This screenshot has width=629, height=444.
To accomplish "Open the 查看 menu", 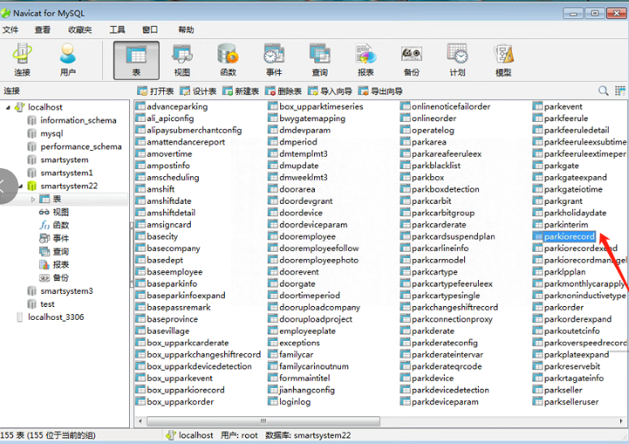I will [x=42, y=30].
